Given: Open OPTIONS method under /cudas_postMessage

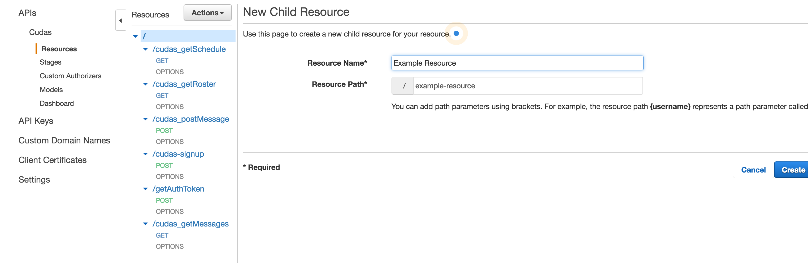Looking at the screenshot, I should coord(170,142).
